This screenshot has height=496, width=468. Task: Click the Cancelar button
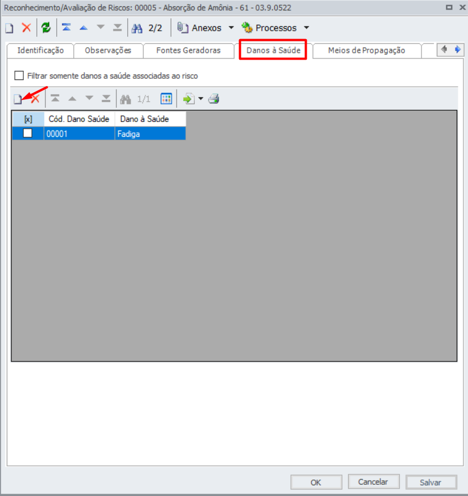pyautogui.click(x=373, y=482)
